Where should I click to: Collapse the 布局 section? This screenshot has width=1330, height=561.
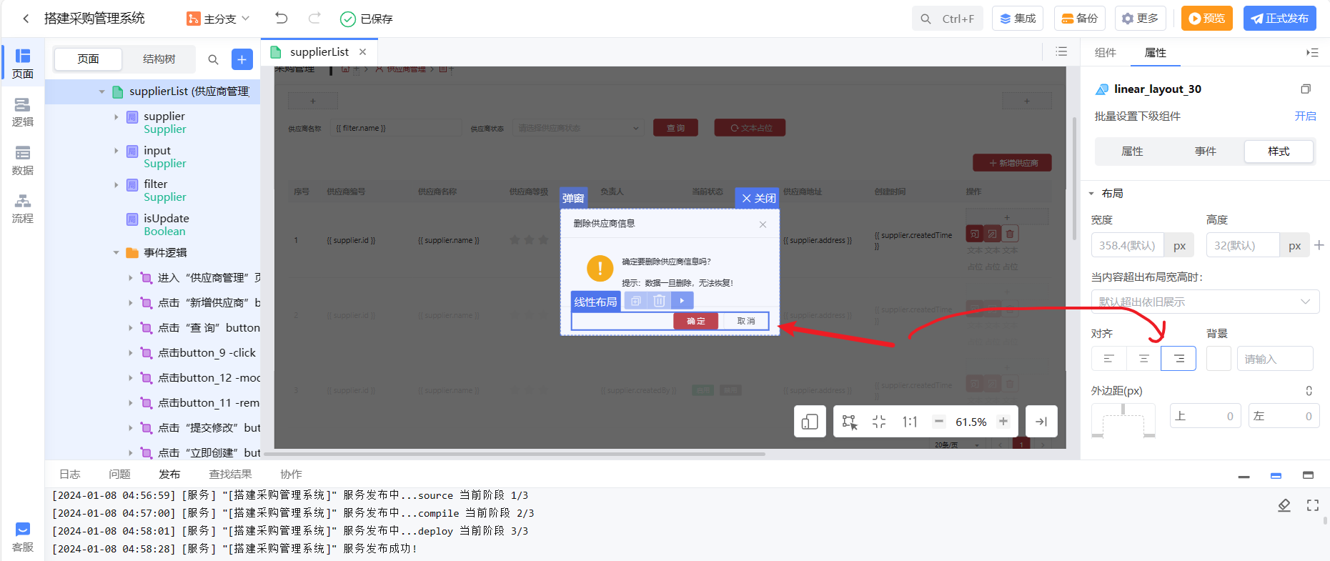(x=1091, y=194)
